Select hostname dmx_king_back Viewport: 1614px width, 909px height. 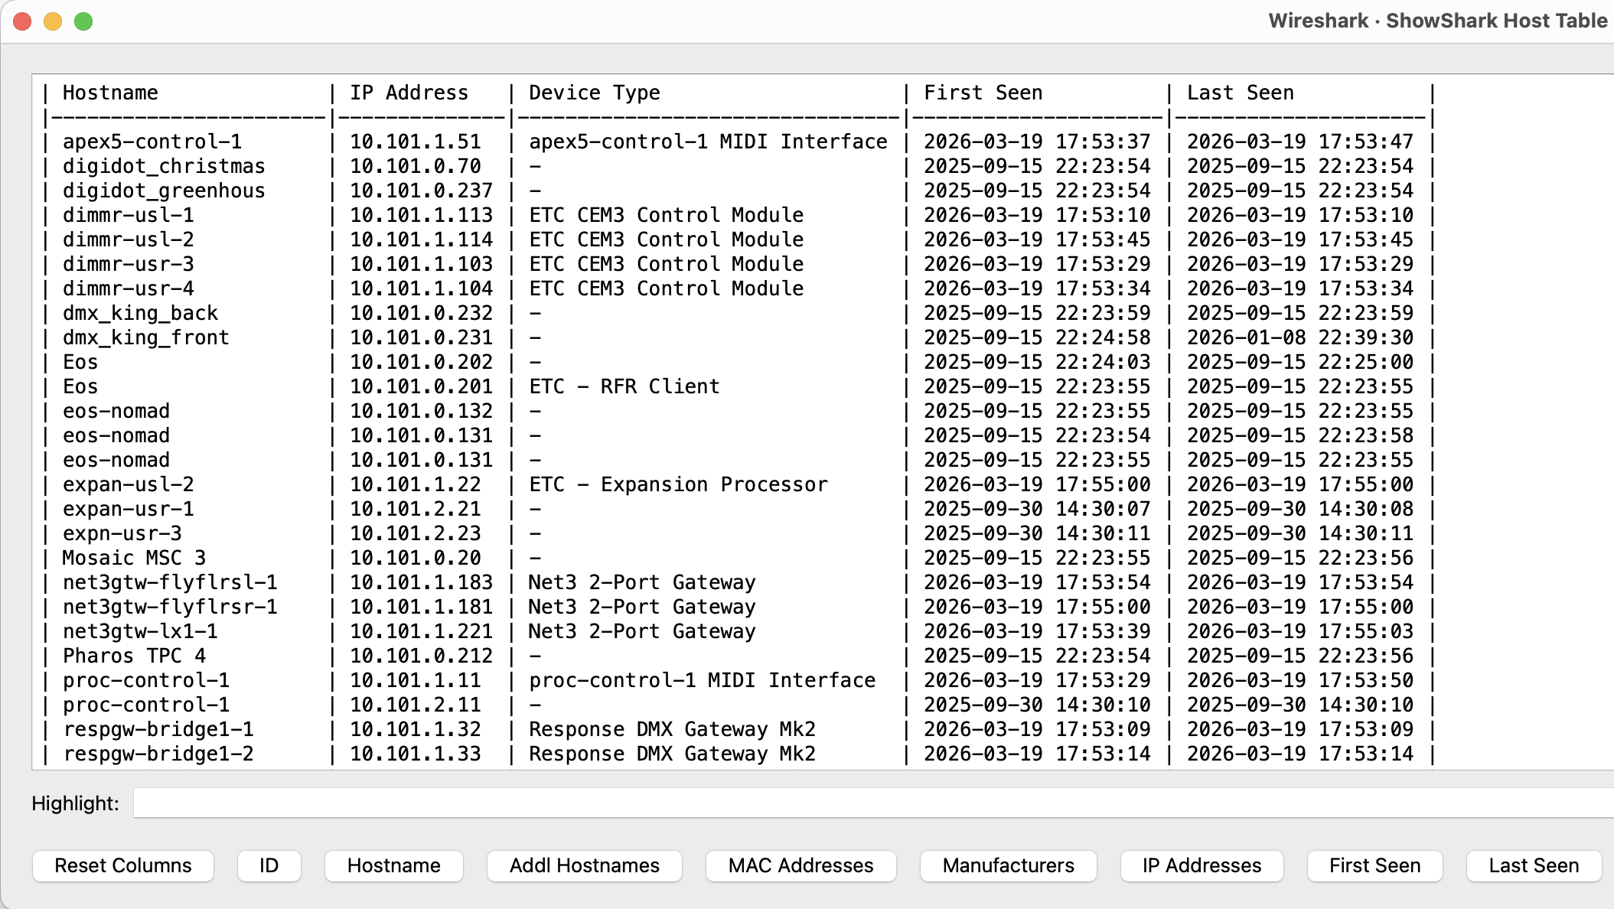[x=140, y=313]
